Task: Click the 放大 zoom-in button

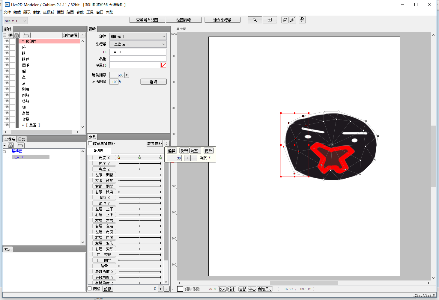Action: [222, 289]
